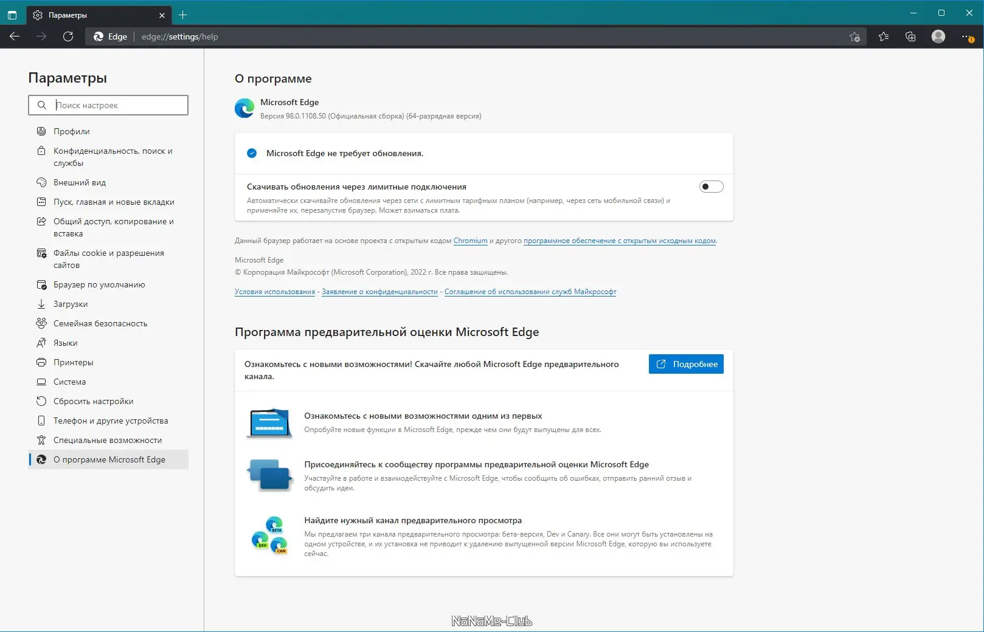Screen dimensions: 984x632
Task: Click the Insider community chat image
Action: coord(269,475)
